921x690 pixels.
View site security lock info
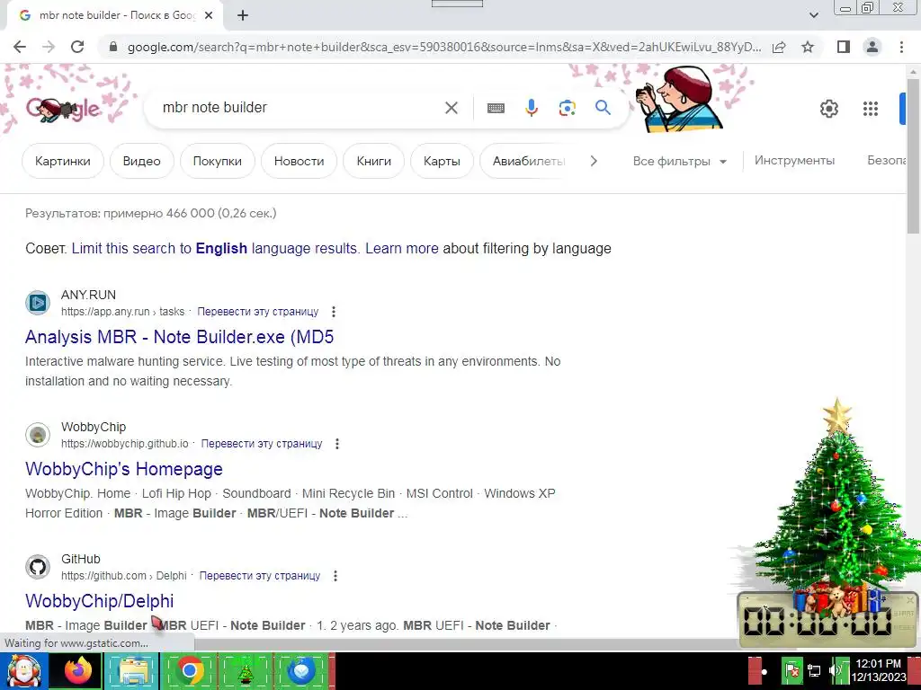pos(113,47)
